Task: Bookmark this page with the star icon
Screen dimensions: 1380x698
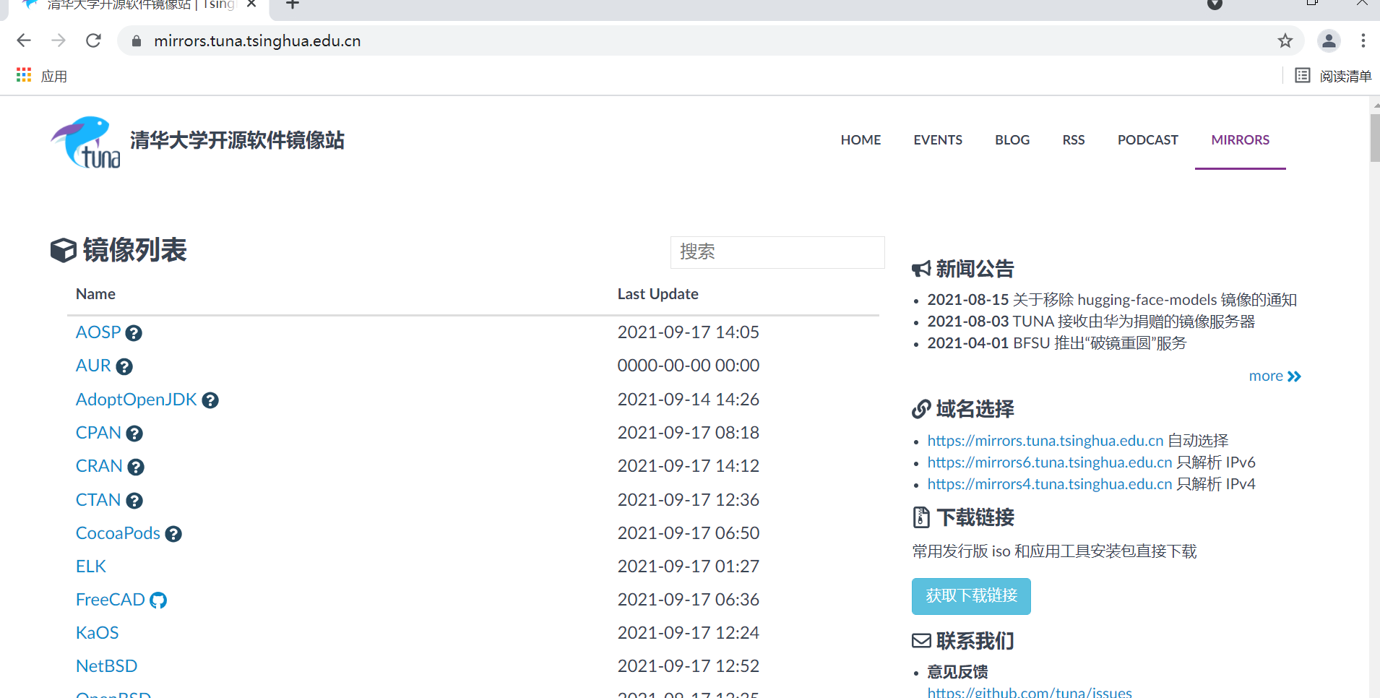Action: pyautogui.click(x=1285, y=40)
